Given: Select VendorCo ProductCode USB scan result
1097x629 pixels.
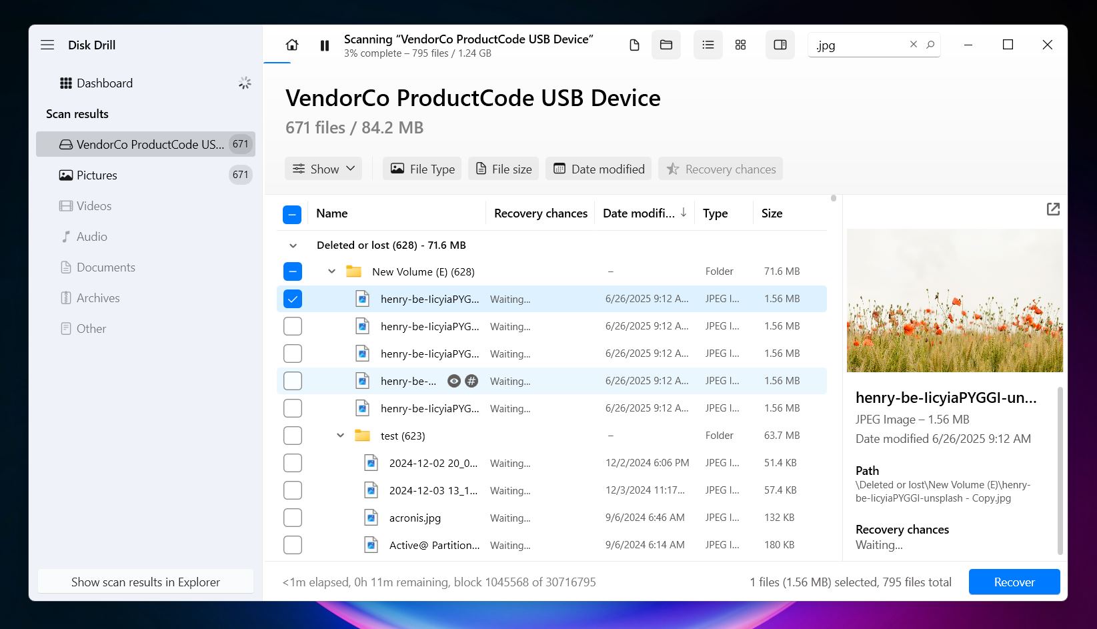Looking at the screenshot, I should pos(145,144).
